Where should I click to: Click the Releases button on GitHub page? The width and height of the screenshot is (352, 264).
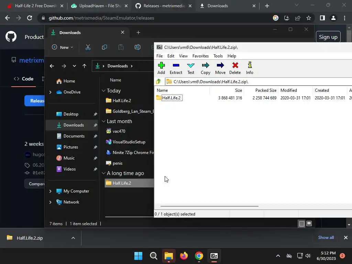(x=35, y=101)
